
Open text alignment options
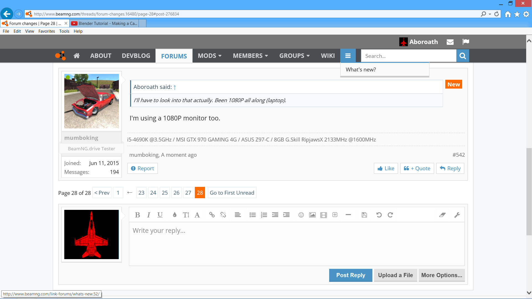point(238,215)
